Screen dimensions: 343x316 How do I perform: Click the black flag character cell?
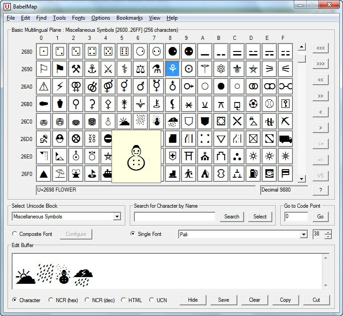(x=60, y=69)
